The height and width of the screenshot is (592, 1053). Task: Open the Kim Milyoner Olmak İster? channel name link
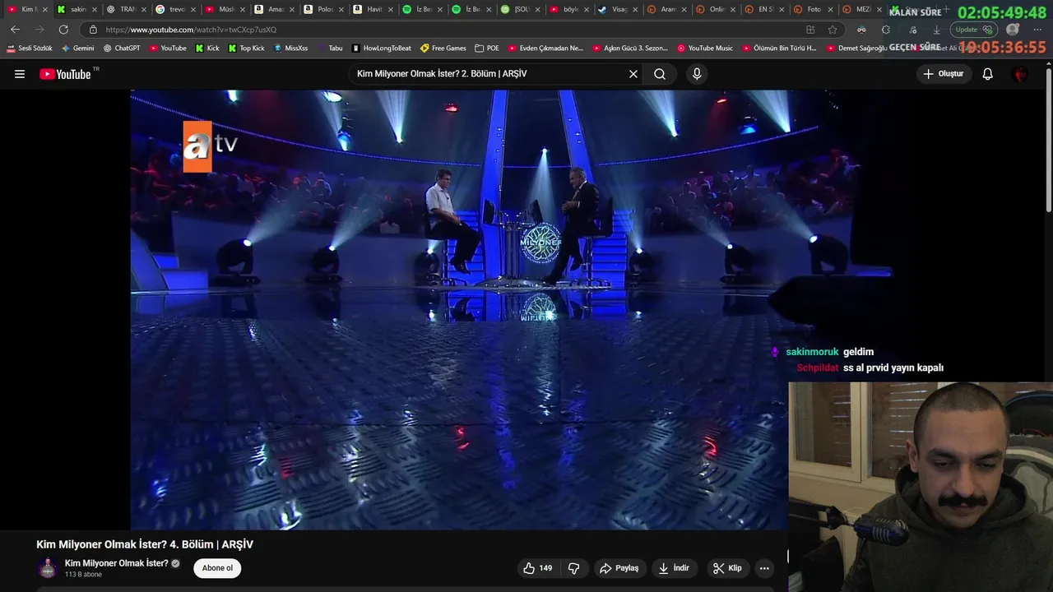[117, 563]
